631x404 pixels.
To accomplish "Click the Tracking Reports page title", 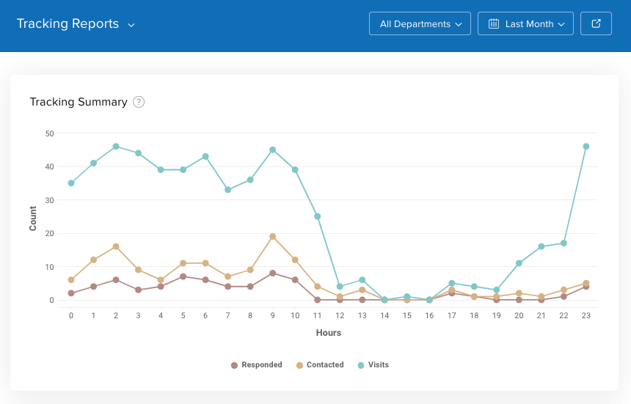I will click(68, 23).
